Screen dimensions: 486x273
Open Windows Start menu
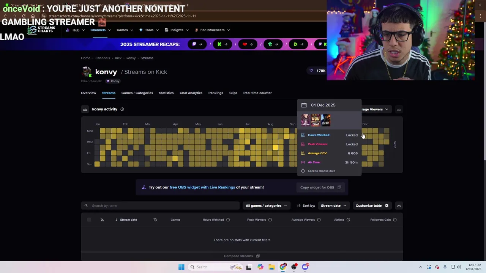click(181, 267)
